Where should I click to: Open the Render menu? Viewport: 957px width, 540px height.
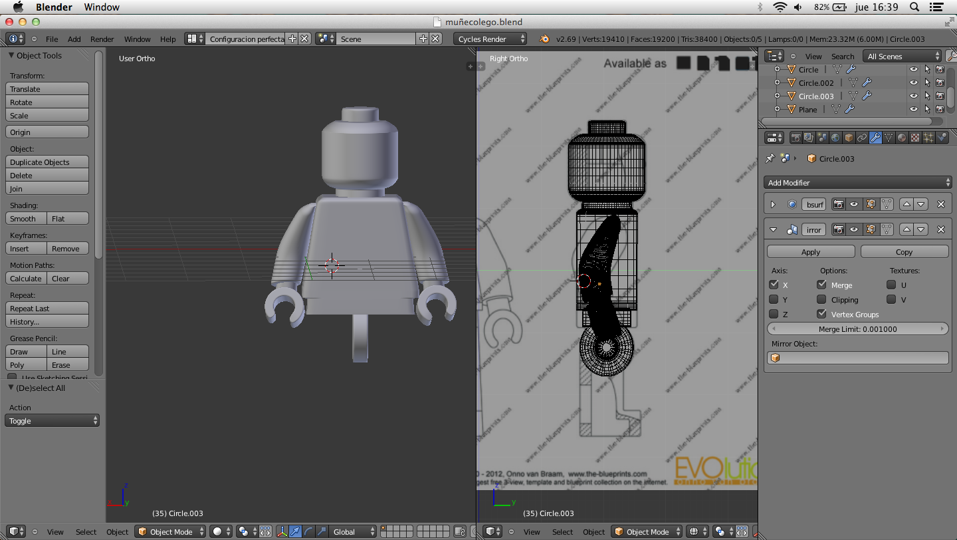click(x=102, y=39)
